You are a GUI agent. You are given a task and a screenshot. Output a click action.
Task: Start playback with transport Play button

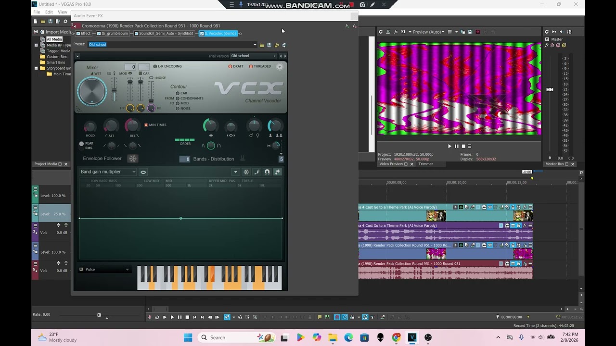click(x=172, y=317)
